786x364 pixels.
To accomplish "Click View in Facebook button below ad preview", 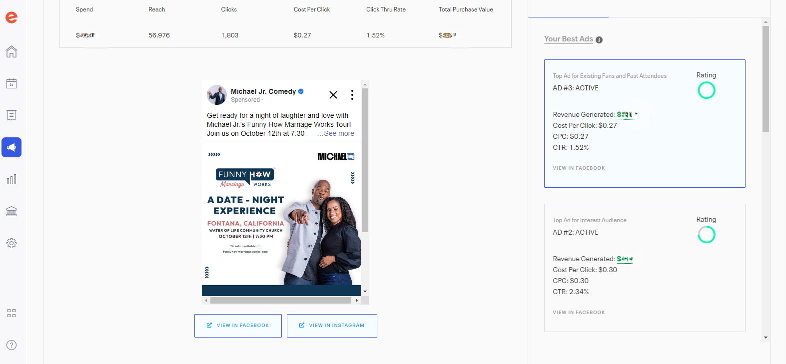I will (x=238, y=326).
